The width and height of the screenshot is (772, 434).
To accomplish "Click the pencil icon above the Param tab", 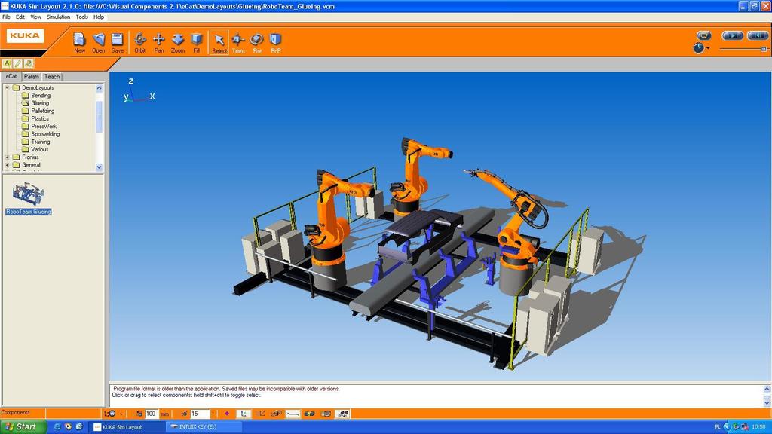I will pyautogui.click(x=18, y=63).
